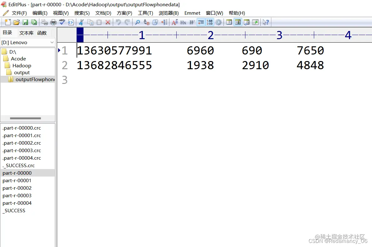This screenshot has height=247, width=372.
Task: Switch to the 函数 tab
Action: click(x=42, y=33)
